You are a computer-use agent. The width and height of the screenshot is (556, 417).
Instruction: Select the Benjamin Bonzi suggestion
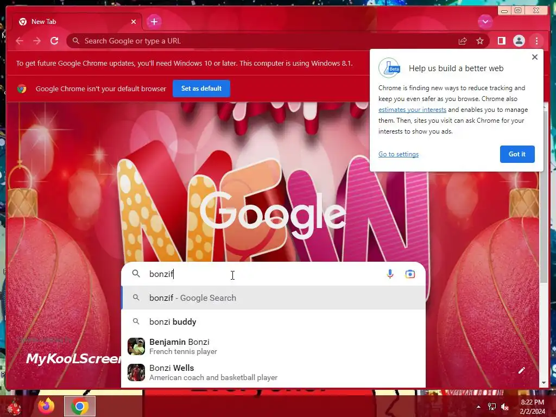click(274, 346)
